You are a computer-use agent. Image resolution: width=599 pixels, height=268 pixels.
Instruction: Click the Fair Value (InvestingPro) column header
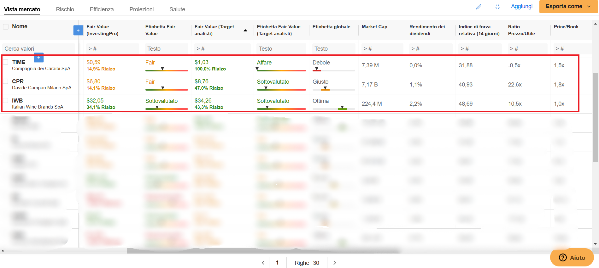coord(102,30)
